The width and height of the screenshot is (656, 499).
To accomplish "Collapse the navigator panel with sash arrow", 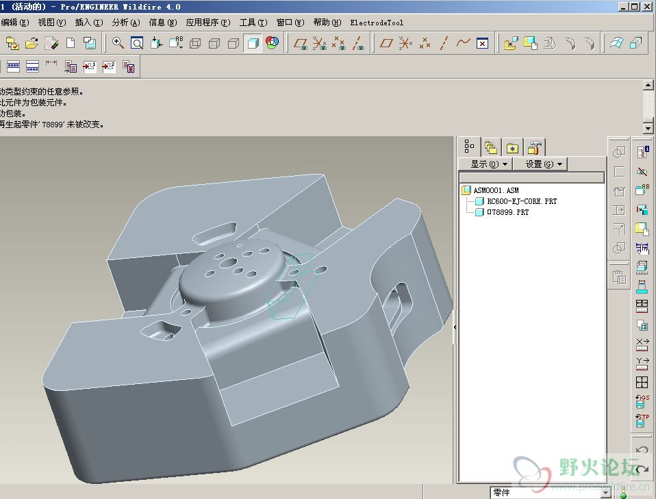I will coord(455,327).
